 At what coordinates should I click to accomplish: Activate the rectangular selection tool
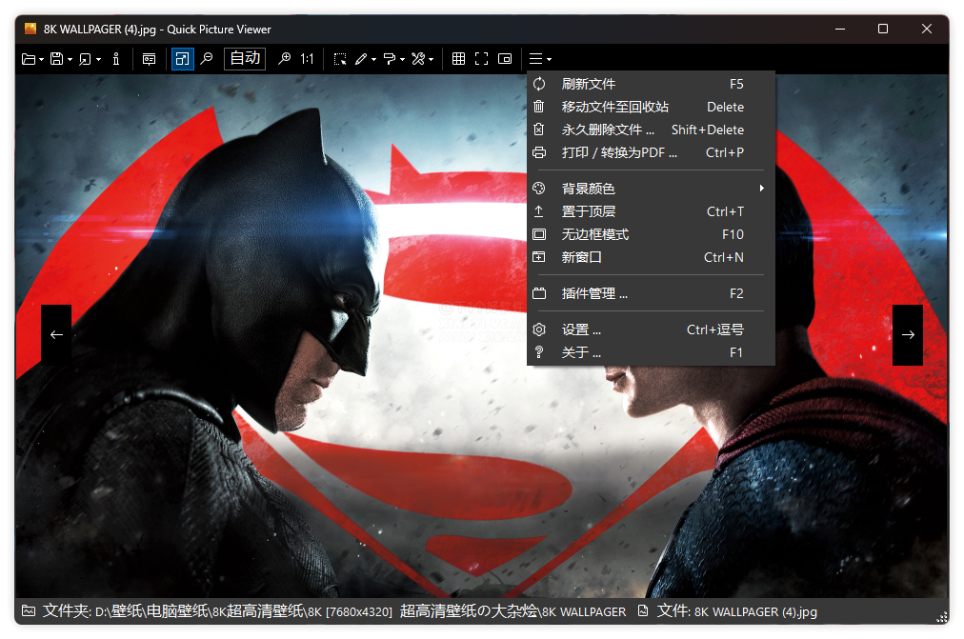(340, 59)
